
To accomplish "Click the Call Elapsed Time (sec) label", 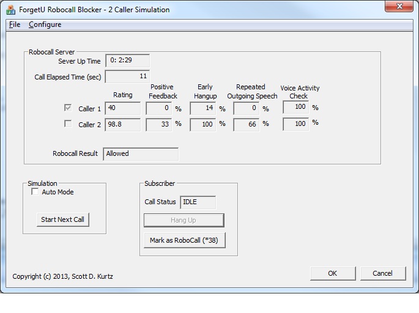I will [x=68, y=77].
